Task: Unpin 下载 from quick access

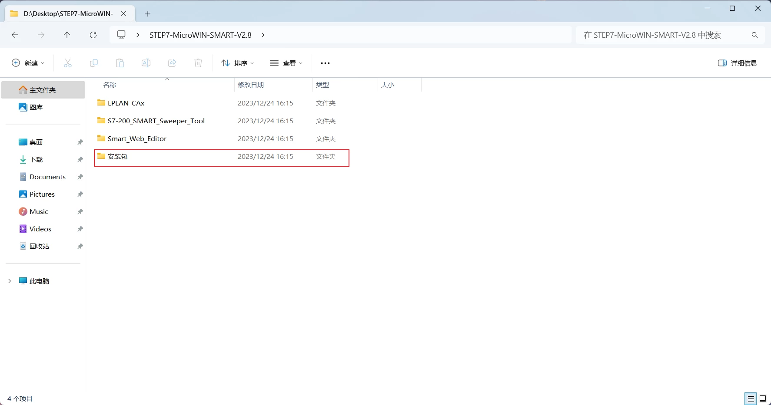Action: (x=80, y=159)
